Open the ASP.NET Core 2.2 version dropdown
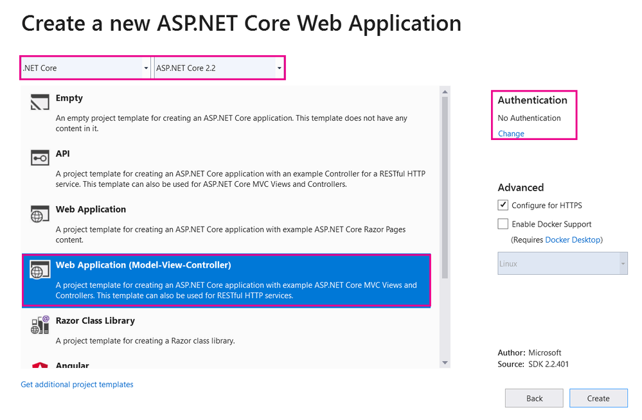 (278, 67)
